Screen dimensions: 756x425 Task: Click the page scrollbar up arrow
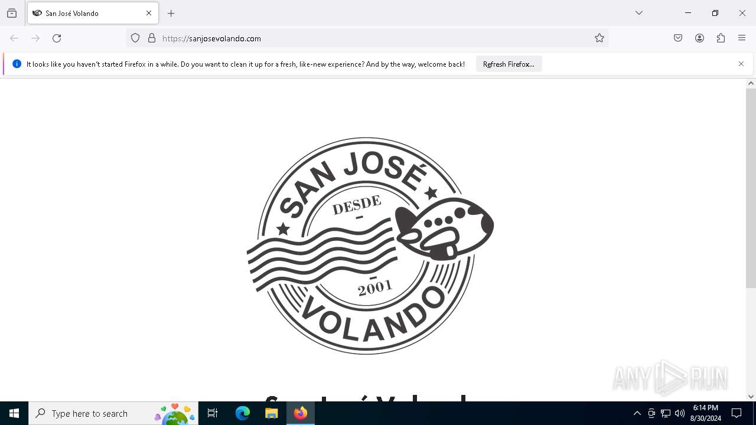coord(751,83)
